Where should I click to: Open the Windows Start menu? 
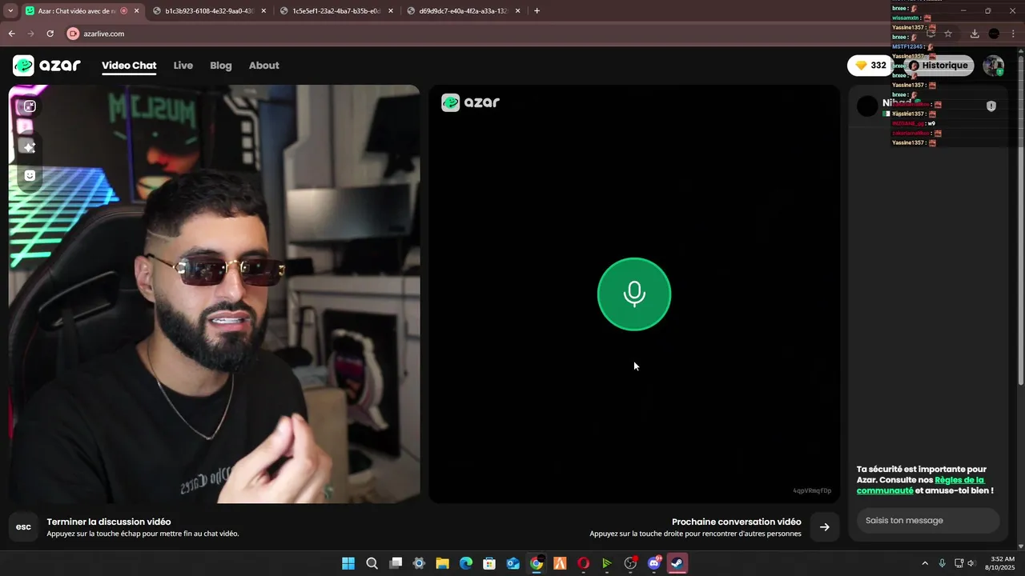coord(348,563)
